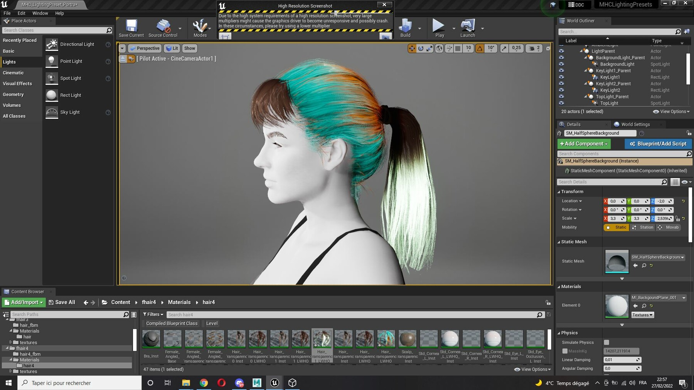Screen dimensions: 694x390
Task: Open the Textures dropdown under Materials
Action: coord(642,315)
